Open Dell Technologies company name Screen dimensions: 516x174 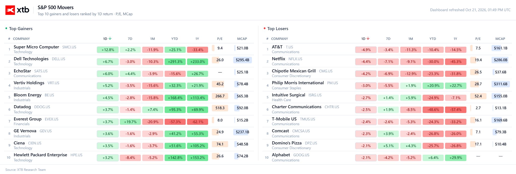click(31, 59)
